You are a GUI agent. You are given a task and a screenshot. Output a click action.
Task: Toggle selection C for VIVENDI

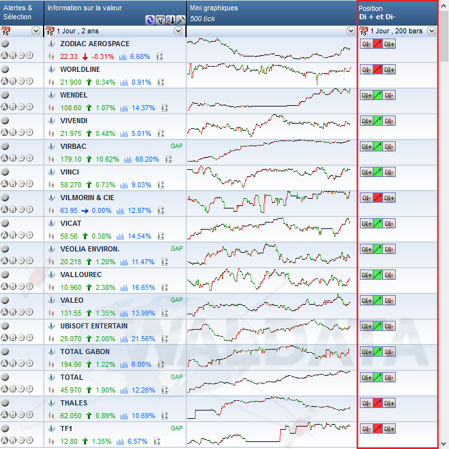(21, 132)
